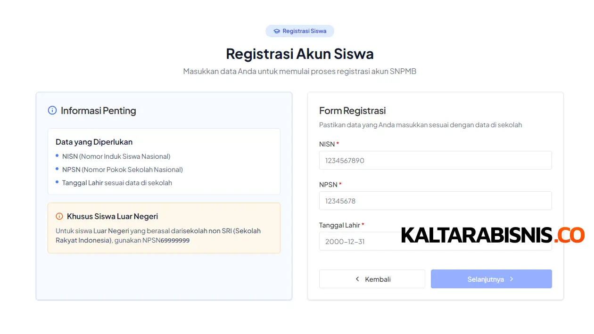Click the warning icon for Khusus Siswa Luar Negeri
Viewport: 594px width, 334px height.
(x=58, y=216)
